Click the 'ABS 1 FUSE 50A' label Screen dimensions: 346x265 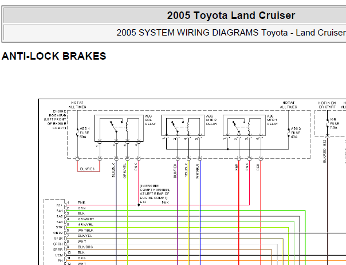point(85,132)
